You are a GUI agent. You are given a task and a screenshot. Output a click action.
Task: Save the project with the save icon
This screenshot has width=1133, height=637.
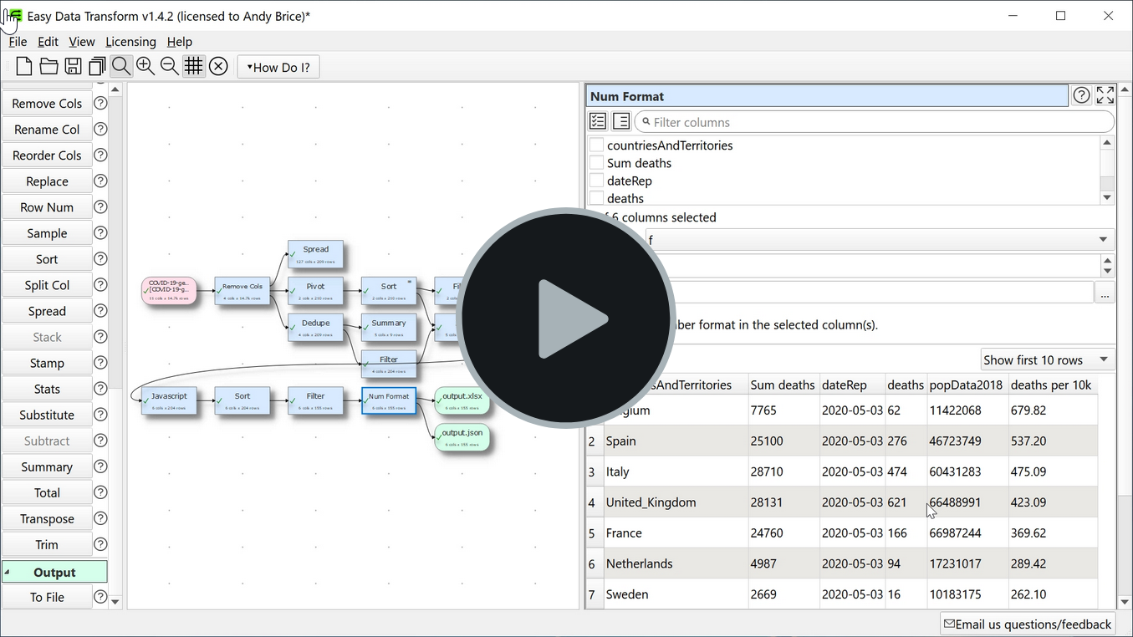pos(72,66)
